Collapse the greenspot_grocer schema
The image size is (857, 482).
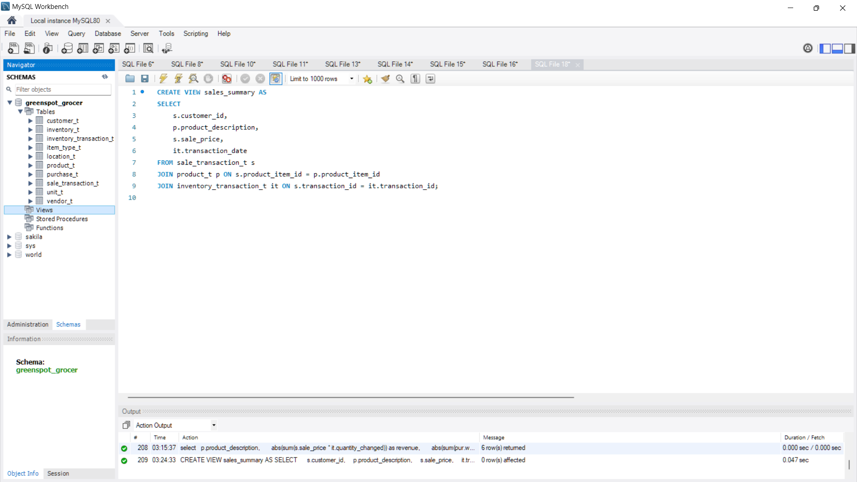coord(9,103)
